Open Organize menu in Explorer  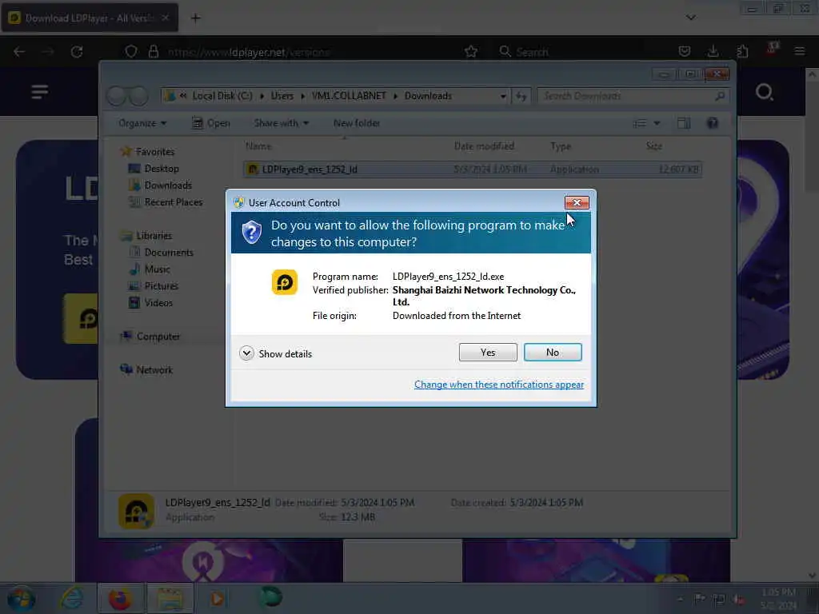[x=142, y=123]
